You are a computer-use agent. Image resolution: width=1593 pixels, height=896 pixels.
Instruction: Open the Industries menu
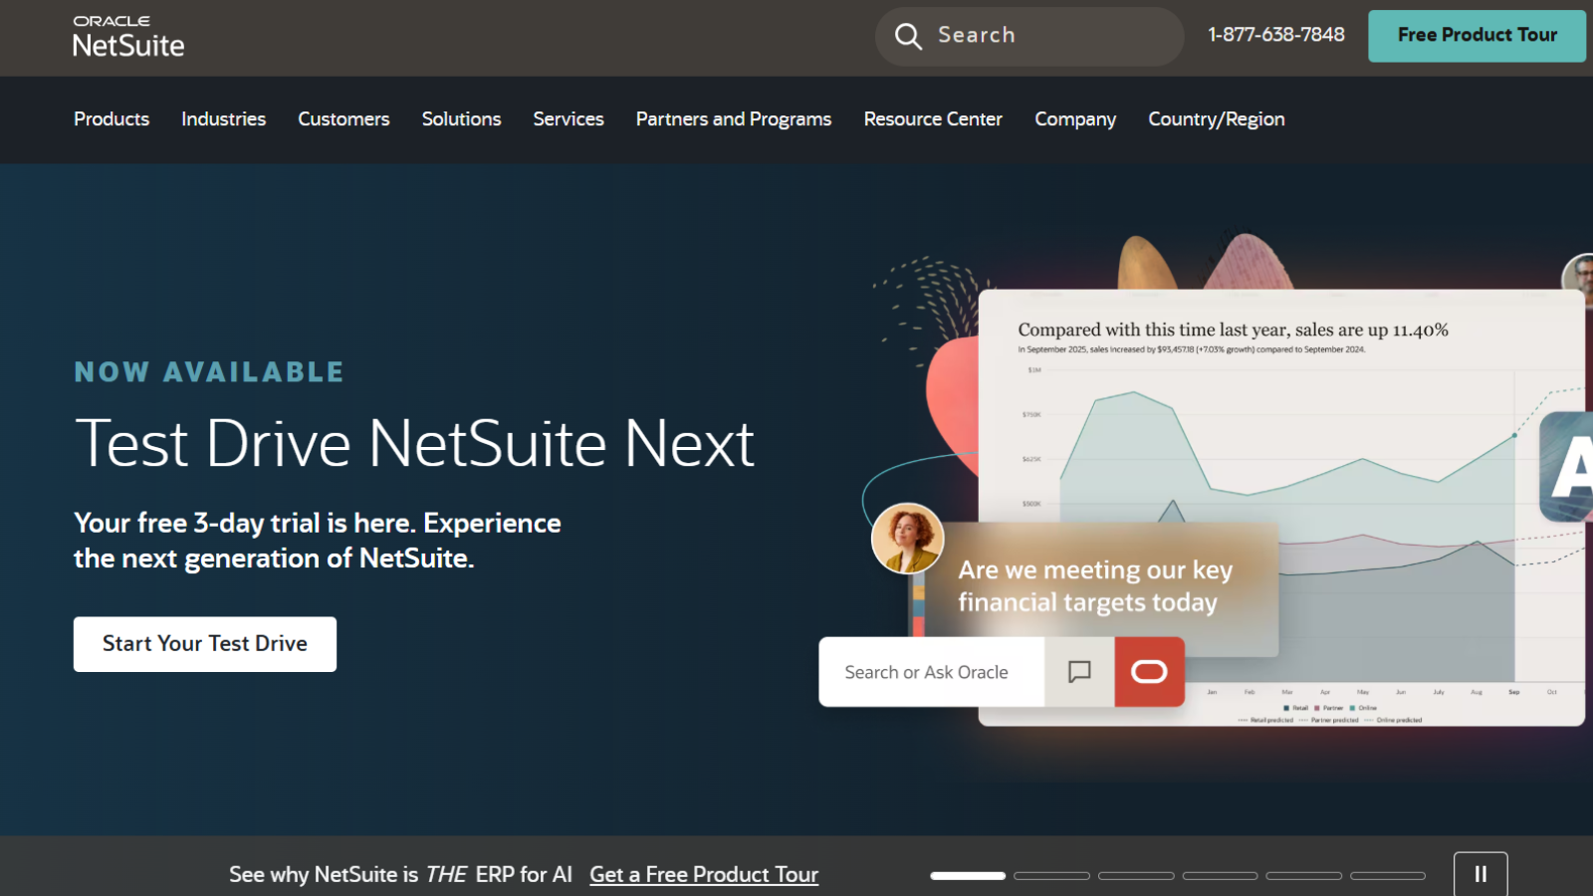[224, 119]
